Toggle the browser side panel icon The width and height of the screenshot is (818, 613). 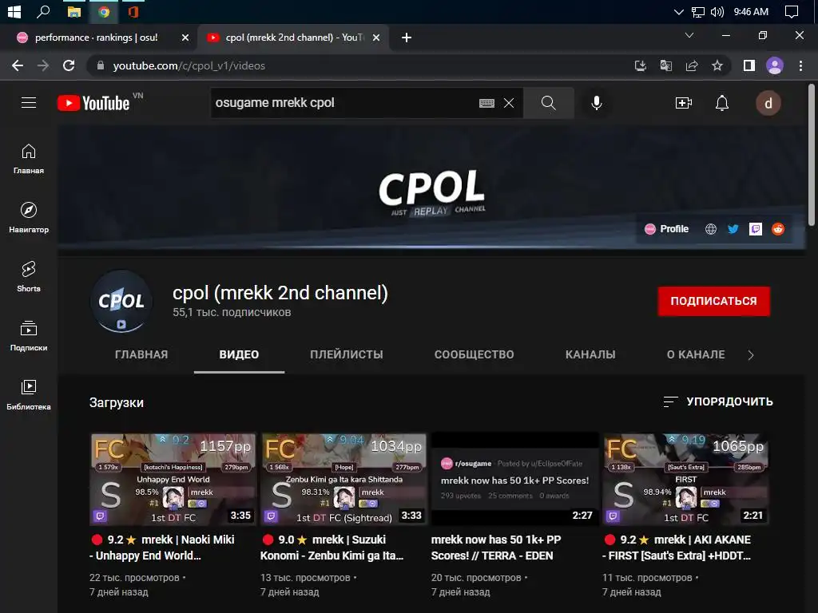(749, 65)
